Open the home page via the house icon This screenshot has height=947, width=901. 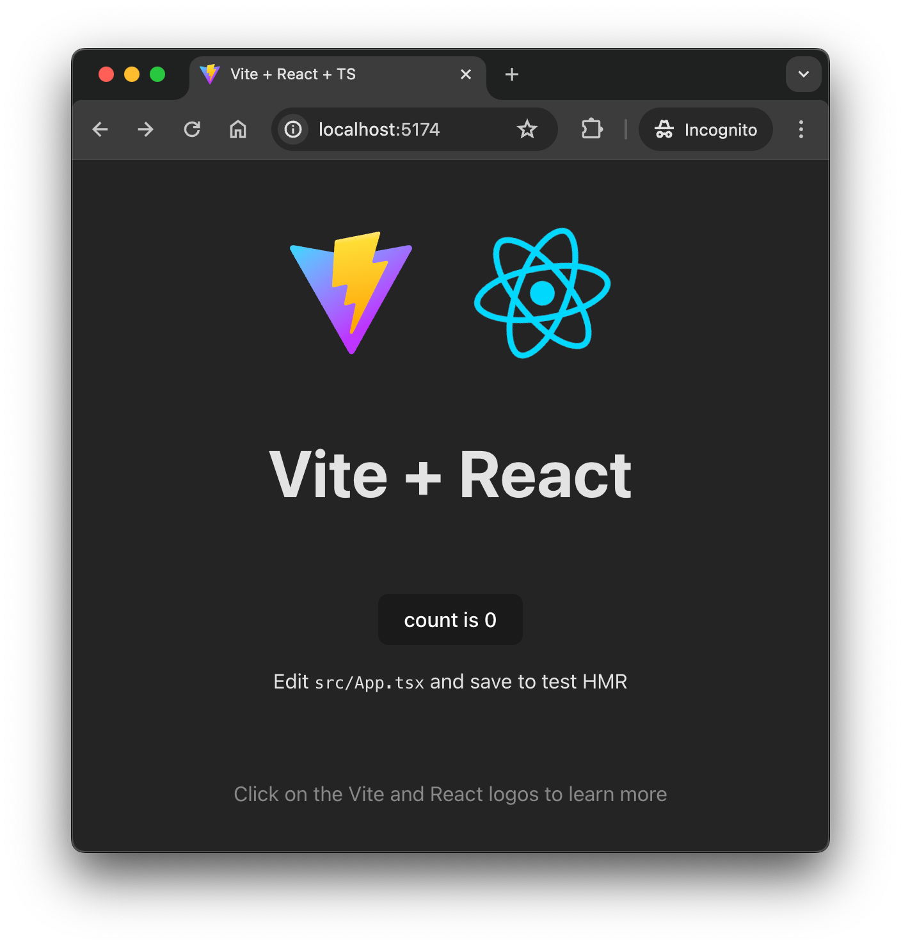238,129
